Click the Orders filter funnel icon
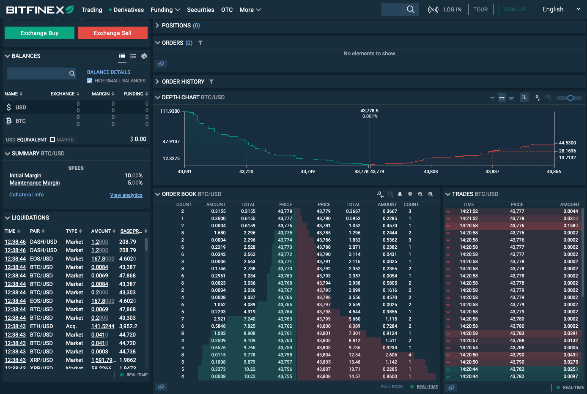The height and width of the screenshot is (394, 587). [200, 43]
